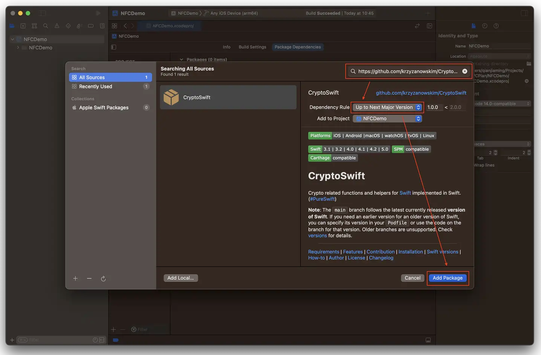Image resolution: width=541 pixels, height=355 pixels.
Task: Click the 1.0.0 minimum version field
Action: coord(434,107)
